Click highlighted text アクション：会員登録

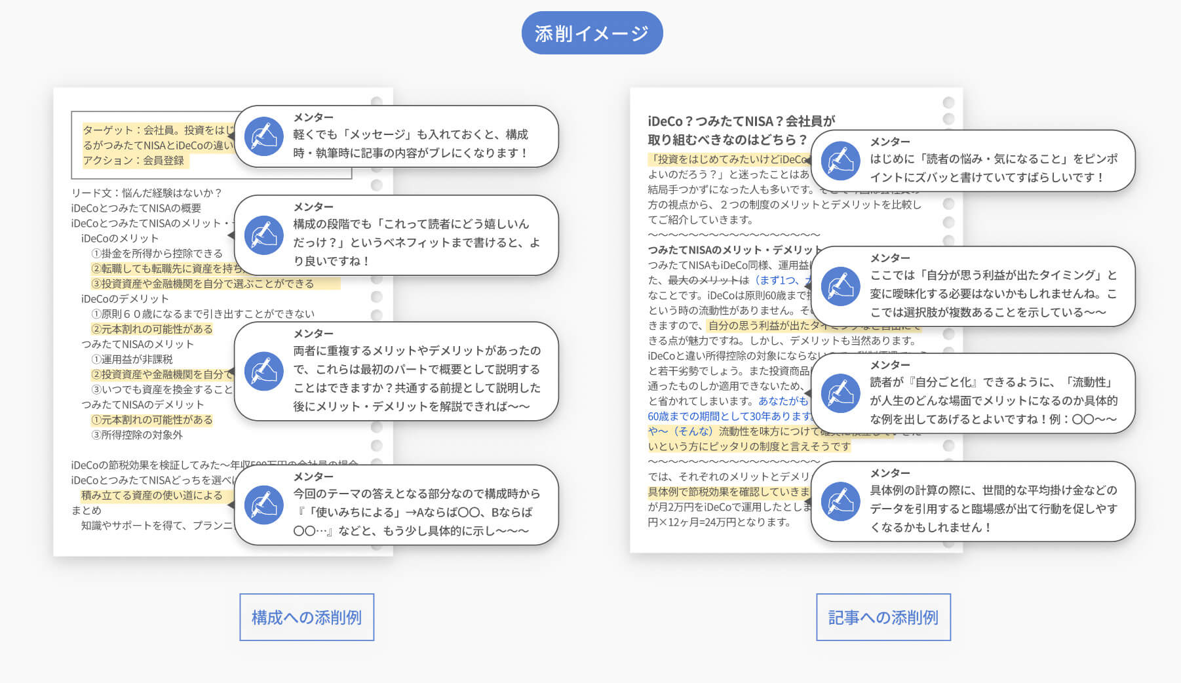[x=134, y=161]
